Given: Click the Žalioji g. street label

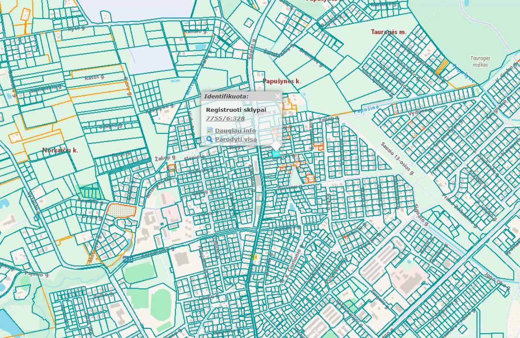Looking at the screenshot, I should 165,158.
